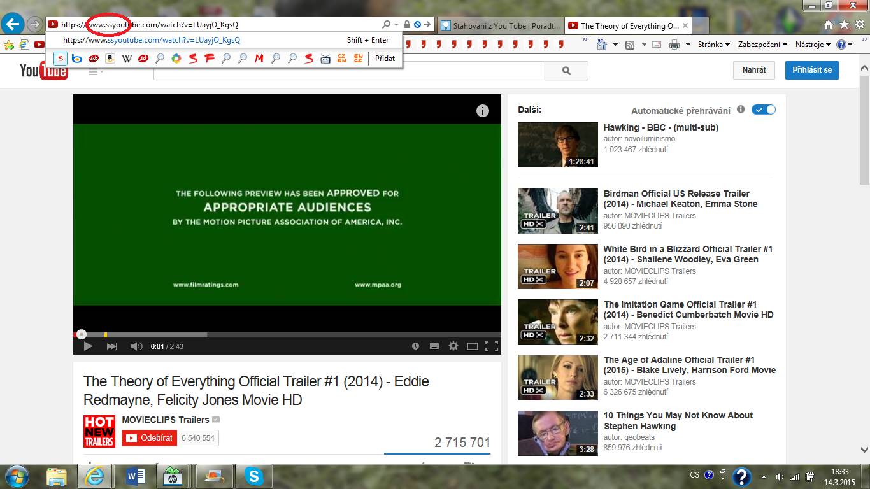Click the video info card icon

coord(483,111)
